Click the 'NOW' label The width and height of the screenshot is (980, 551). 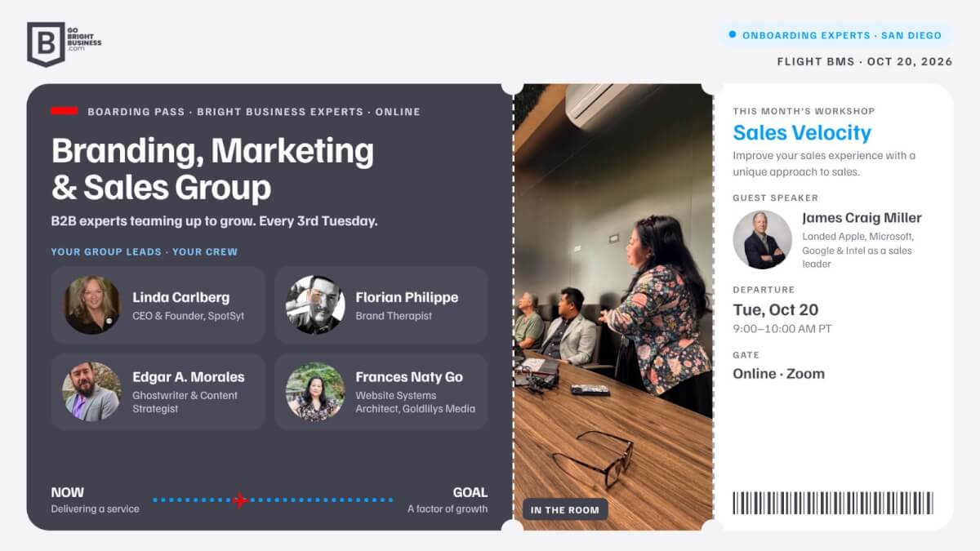click(68, 492)
